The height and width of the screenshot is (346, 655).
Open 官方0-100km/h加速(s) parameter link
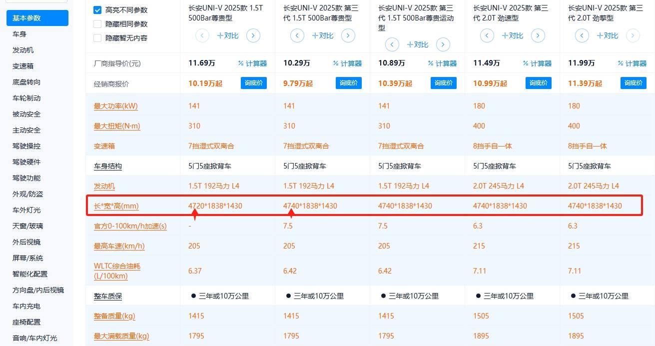pos(130,226)
